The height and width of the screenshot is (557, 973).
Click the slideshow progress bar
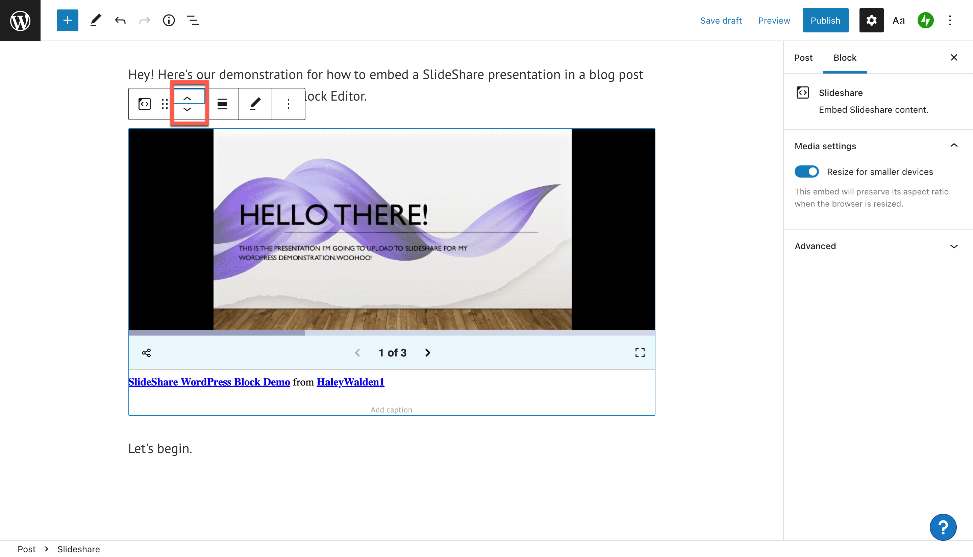coord(391,333)
